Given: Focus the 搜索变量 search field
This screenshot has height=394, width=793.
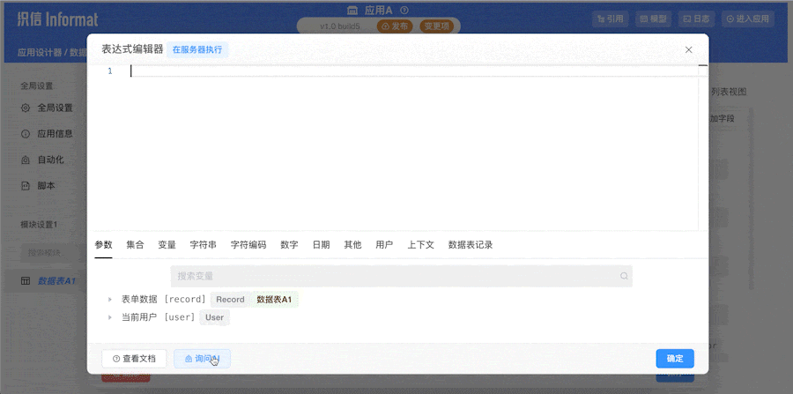Looking at the screenshot, I should point(396,276).
